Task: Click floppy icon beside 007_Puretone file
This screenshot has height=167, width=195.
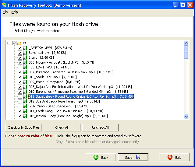Action: pos(25,72)
